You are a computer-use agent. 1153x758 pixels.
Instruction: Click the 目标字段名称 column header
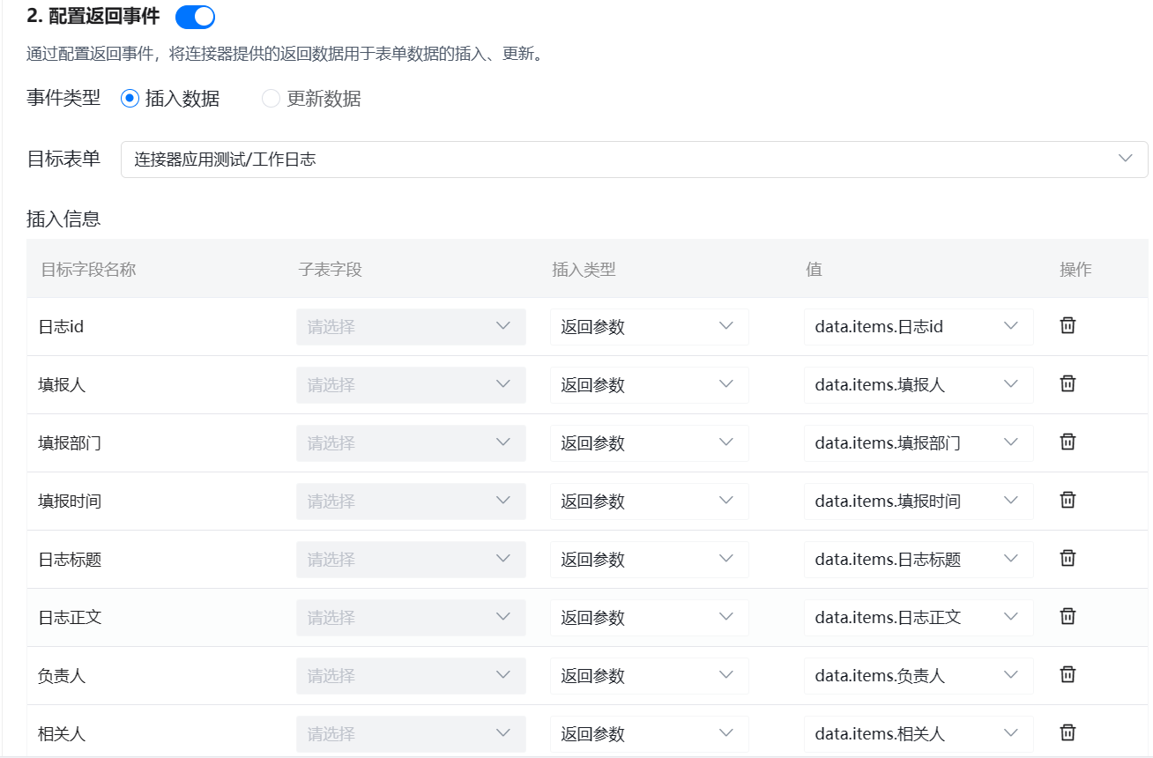click(x=88, y=270)
